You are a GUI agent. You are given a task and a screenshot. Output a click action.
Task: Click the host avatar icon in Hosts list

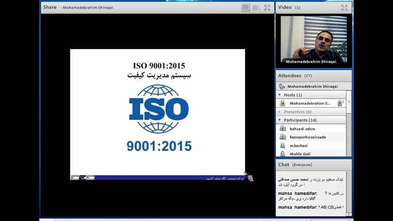click(x=282, y=103)
